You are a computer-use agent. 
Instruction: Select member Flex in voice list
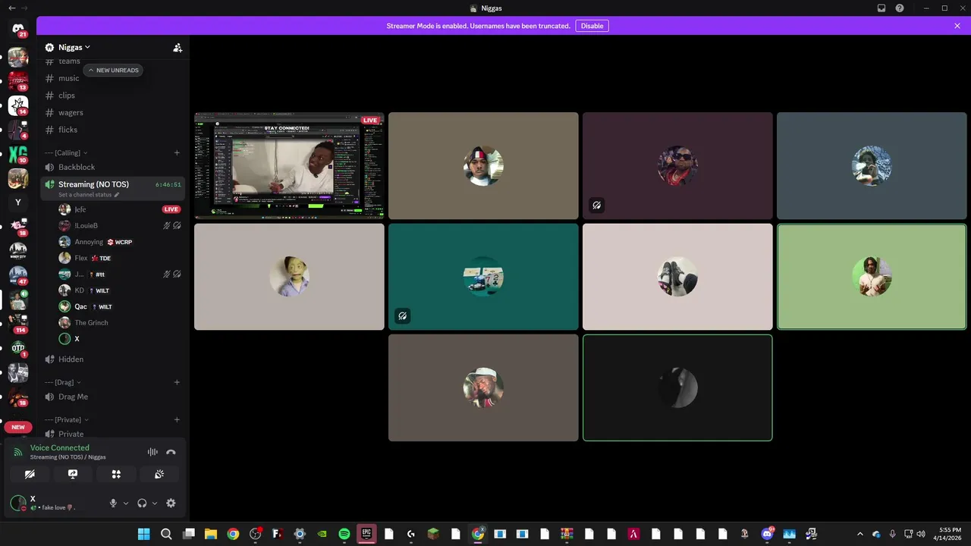(120, 258)
